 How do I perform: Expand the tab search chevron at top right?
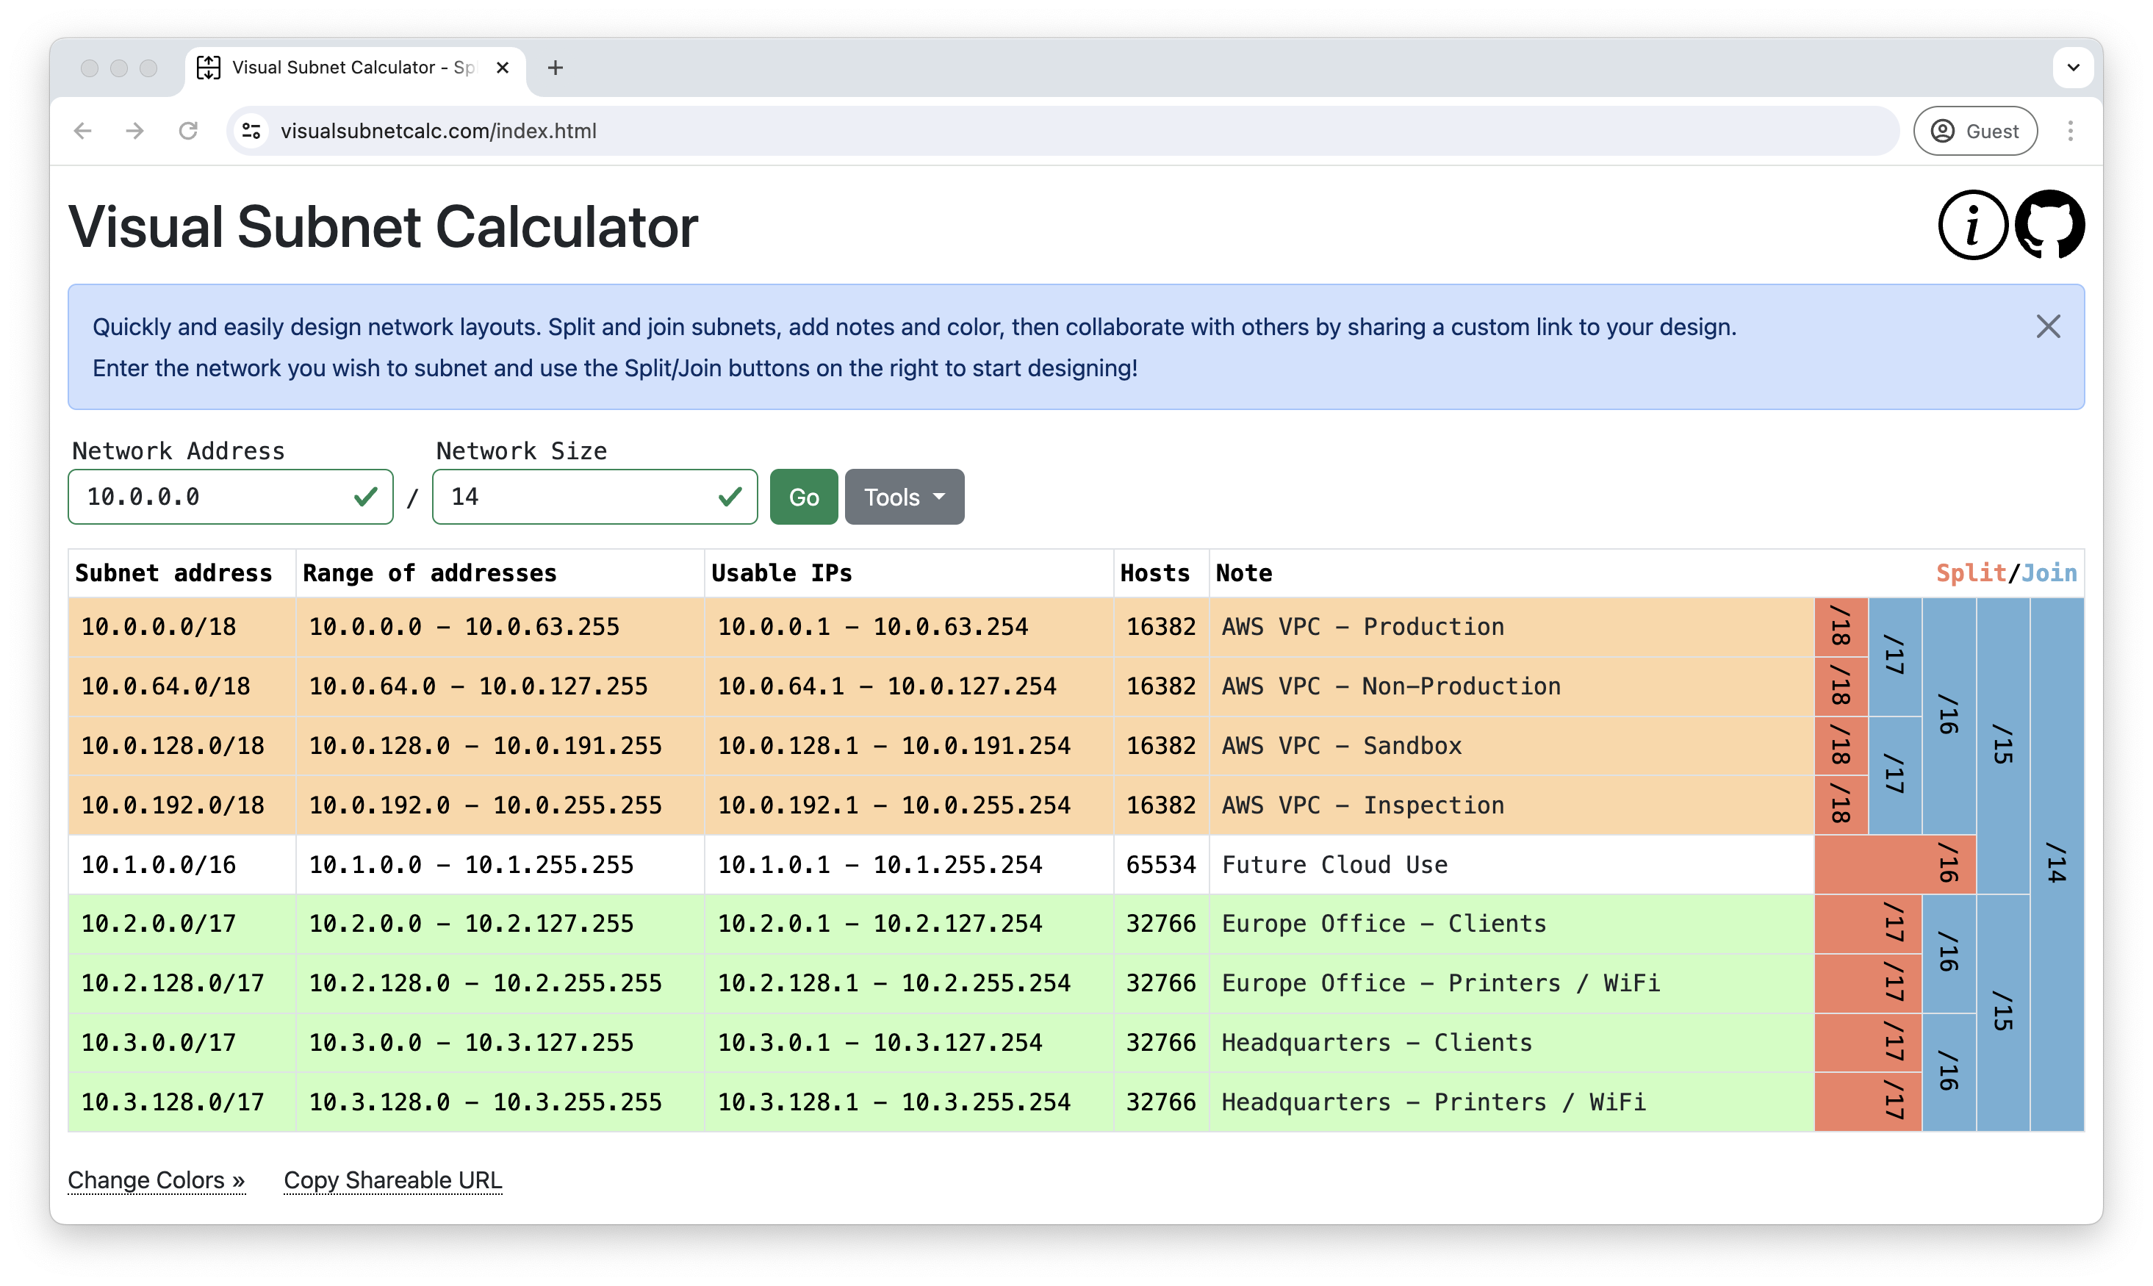2072,67
